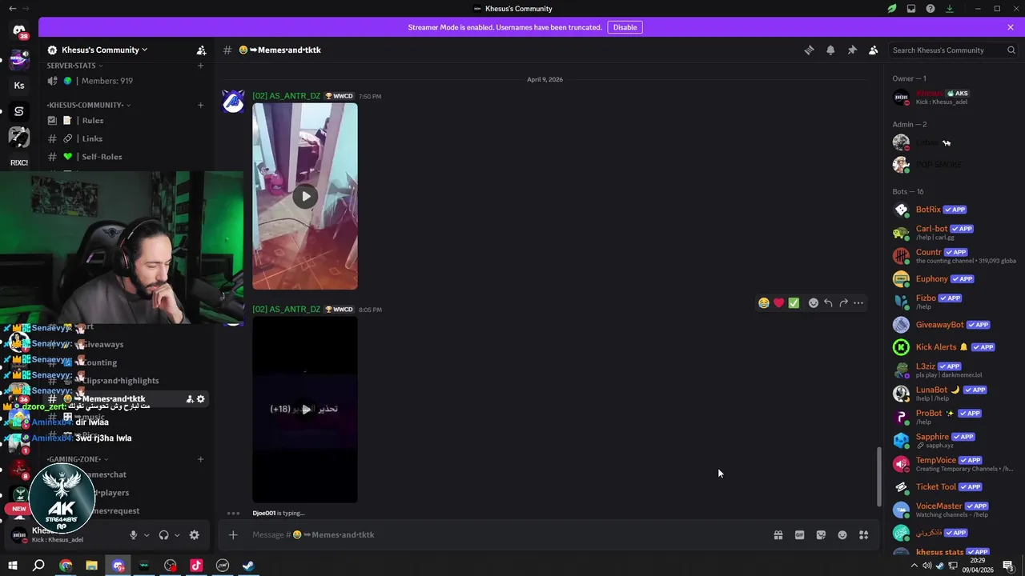The width and height of the screenshot is (1025, 576).
Task: Disable Streamer Mode button
Action: 625,27
